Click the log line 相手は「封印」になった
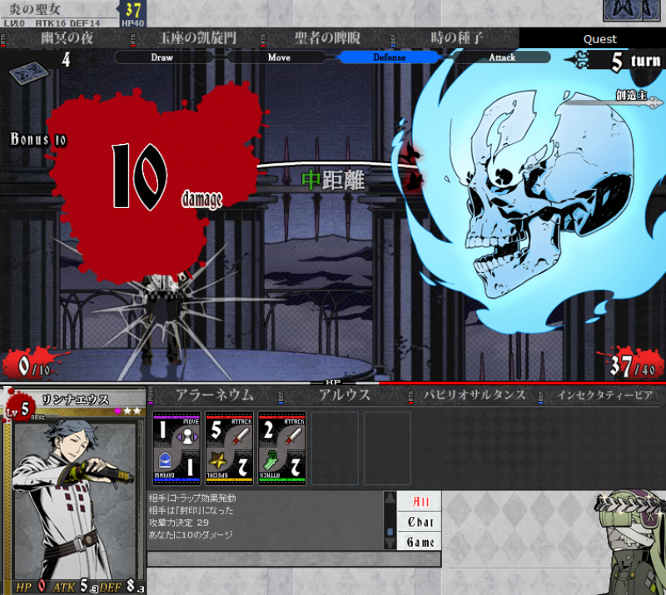666x595 pixels. [x=191, y=510]
